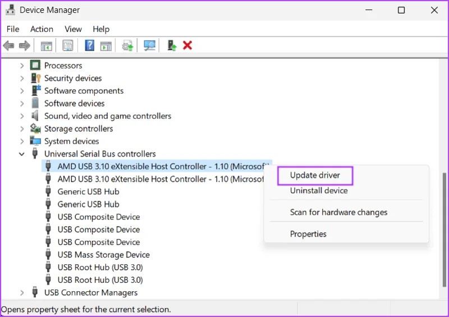Select Scan for hardware changes context entry
Screen dimensions: 449x317
point(338,212)
